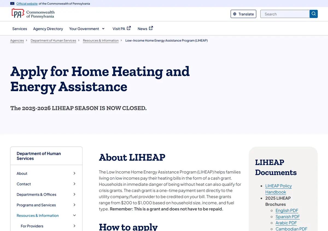The image size is (328, 231).
Task: Go to Department of Human Services breadcrumb
Action: (53, 41)
